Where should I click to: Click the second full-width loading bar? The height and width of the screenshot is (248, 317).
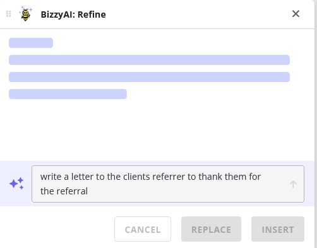[149, 77]
